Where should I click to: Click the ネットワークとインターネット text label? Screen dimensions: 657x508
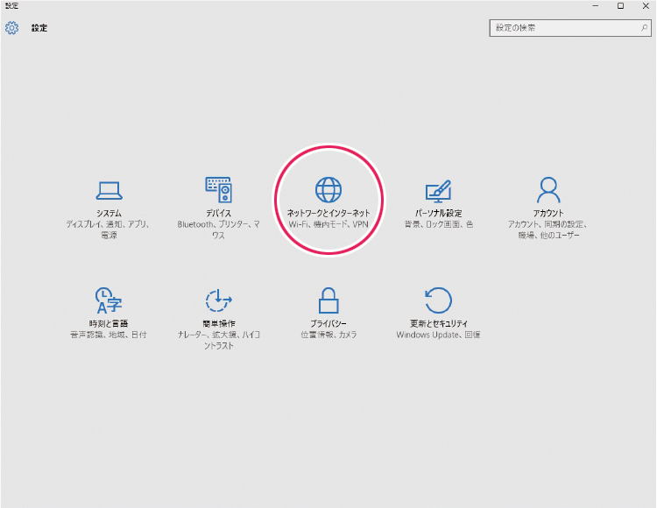[x=328, y=214]
